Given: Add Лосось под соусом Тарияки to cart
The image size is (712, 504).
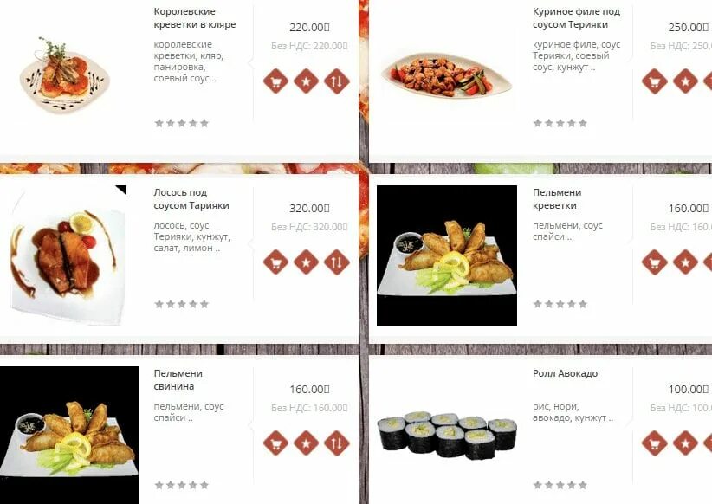Looking at the screenshot, I should (x=275, y=262).
